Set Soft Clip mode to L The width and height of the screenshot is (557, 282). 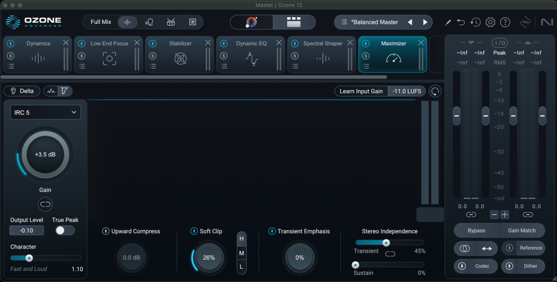242,266
